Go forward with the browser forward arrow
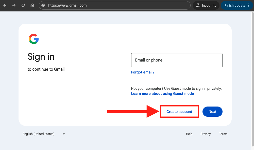Screen dimensions: 254x150 click(14, 5)
